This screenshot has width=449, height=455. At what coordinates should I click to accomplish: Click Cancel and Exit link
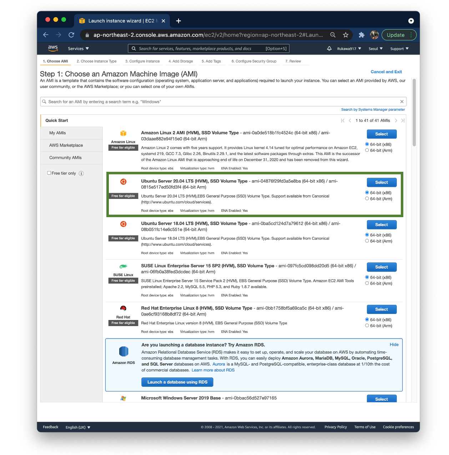pos(386,72)
